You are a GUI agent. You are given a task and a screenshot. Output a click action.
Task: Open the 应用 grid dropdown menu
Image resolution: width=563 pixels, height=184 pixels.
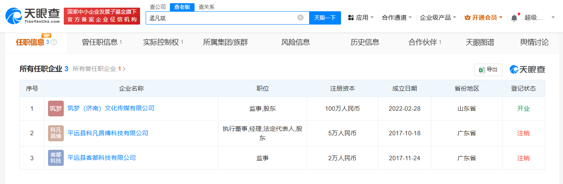tap(361, 18)
